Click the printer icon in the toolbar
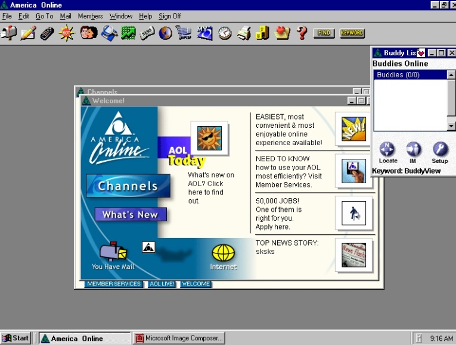456x345 pixels. click(x=243, y=33)
